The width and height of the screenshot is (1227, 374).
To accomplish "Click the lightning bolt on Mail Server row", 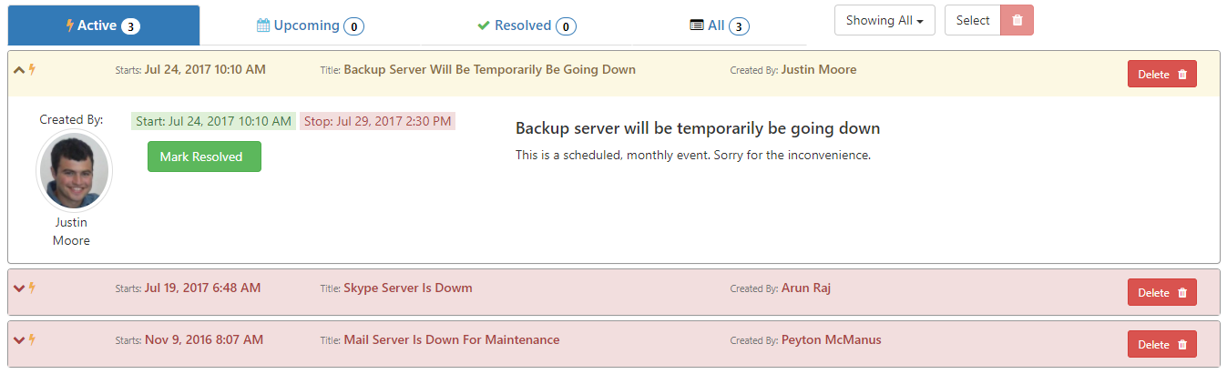I will pyautogui.click(x=32, y=339).
